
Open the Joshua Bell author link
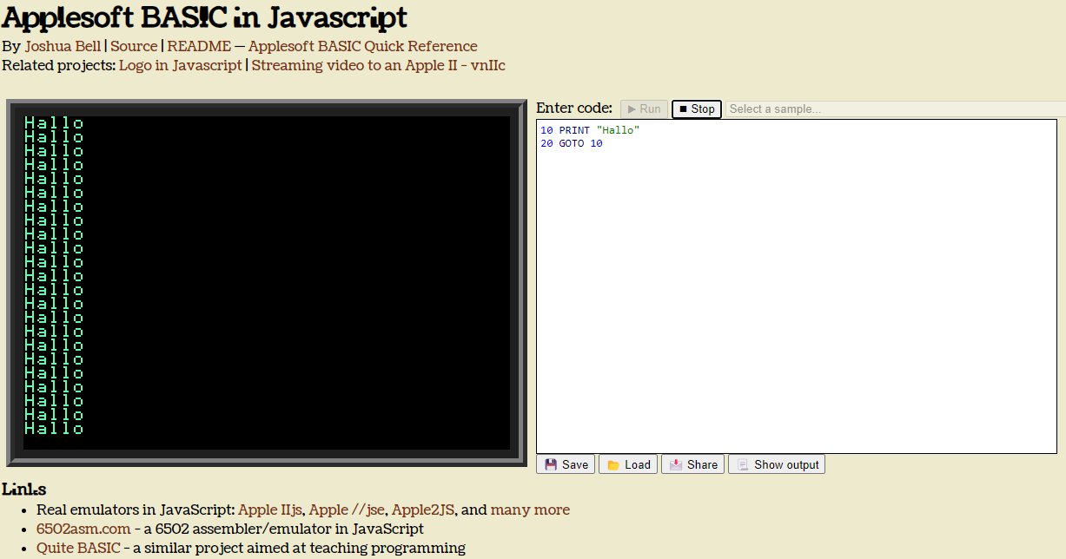(x=63, y=46)
